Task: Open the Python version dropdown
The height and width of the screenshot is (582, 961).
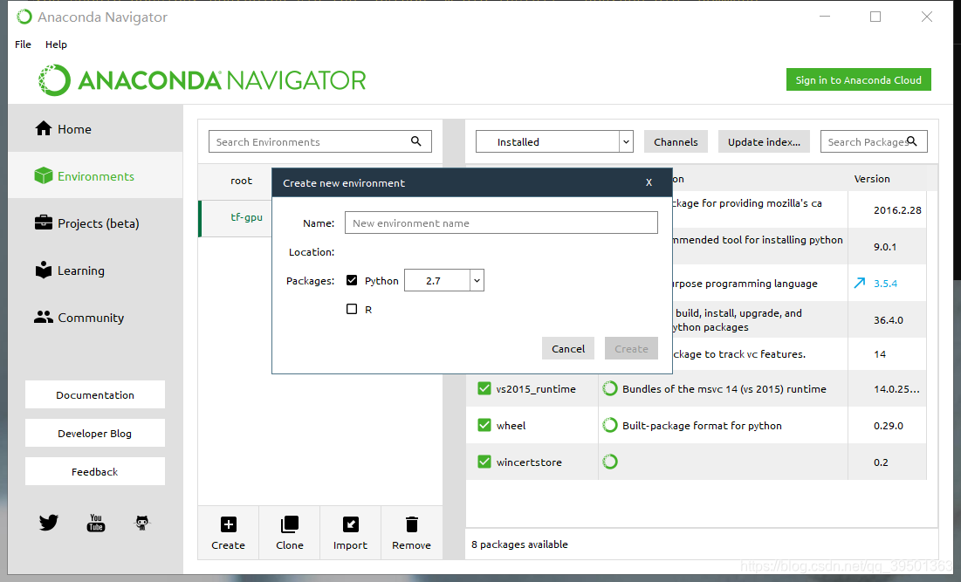Action: coord(477,280)
